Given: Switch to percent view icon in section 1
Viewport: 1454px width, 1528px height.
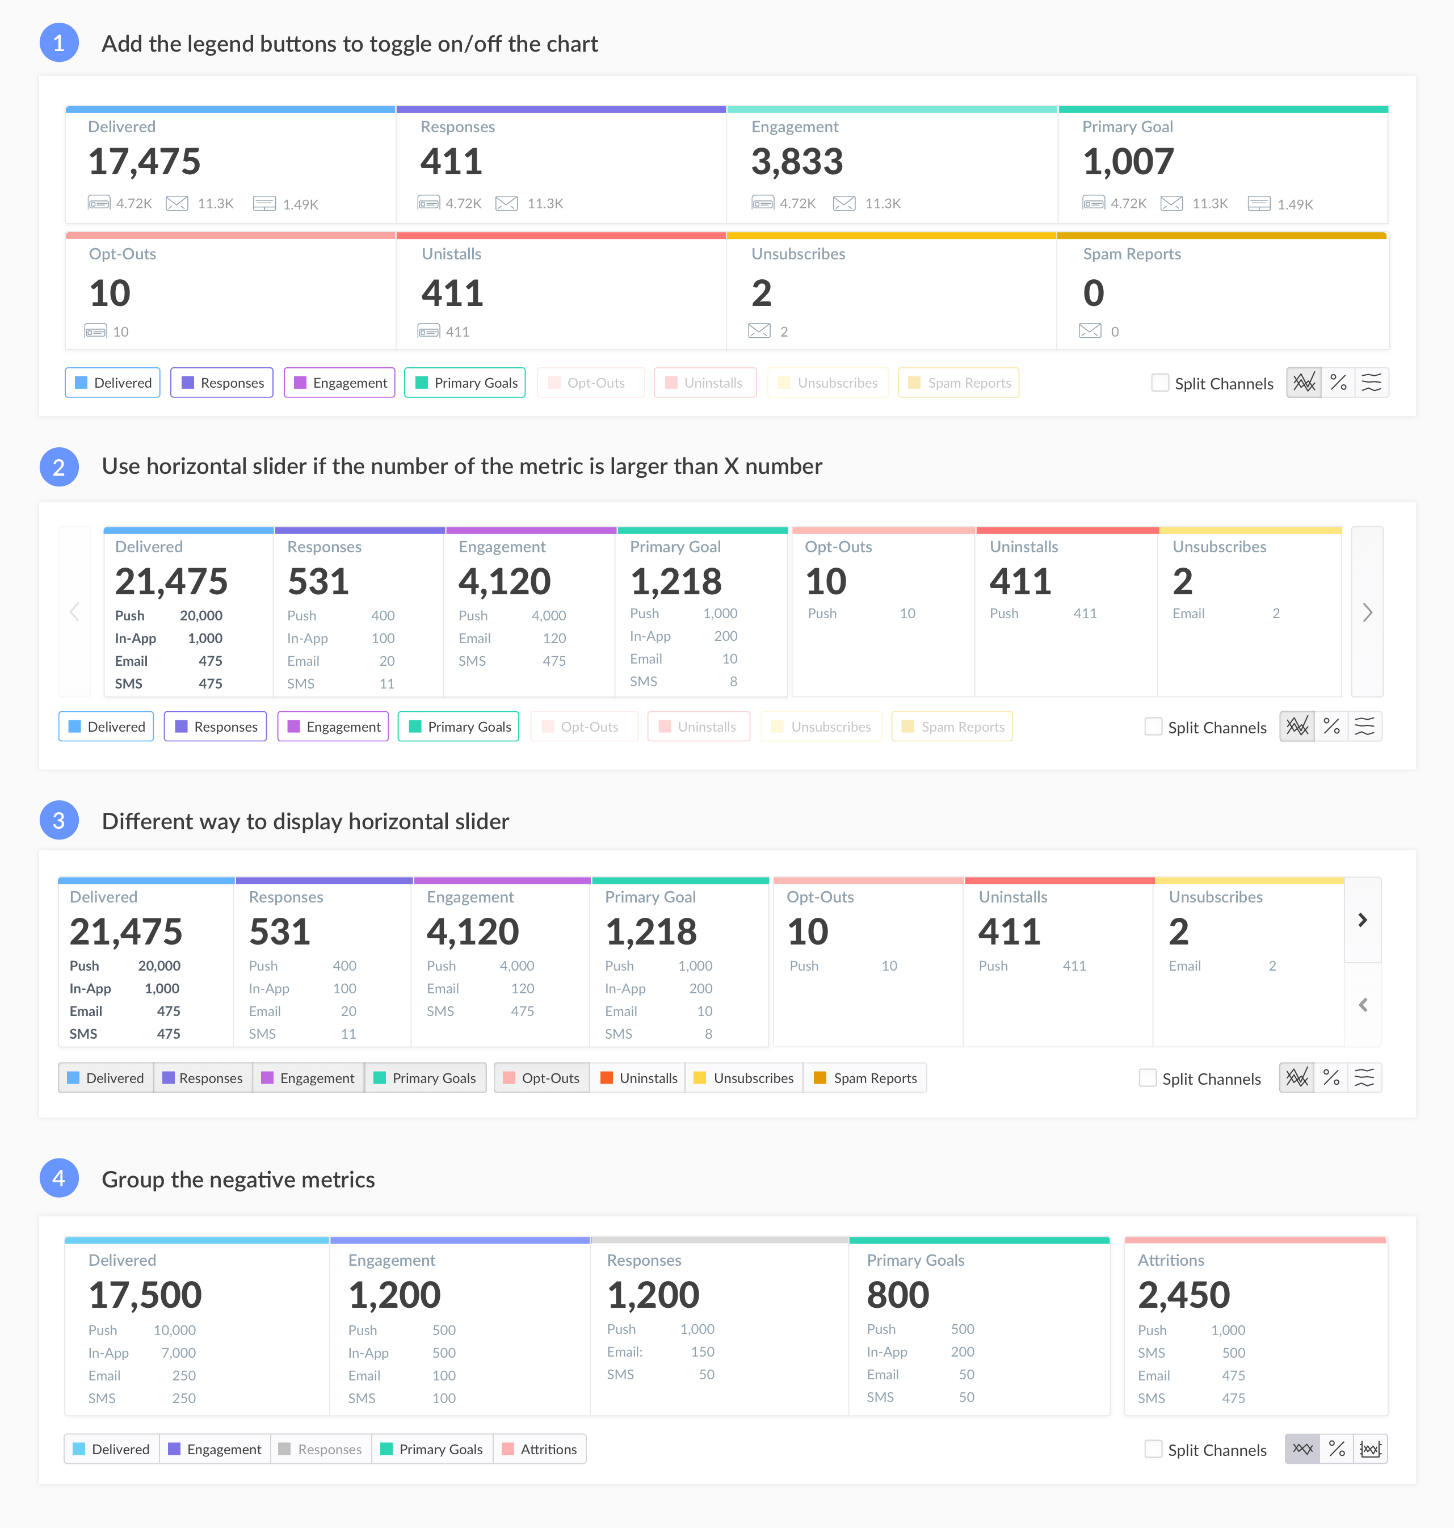Looking at the screenshot, I should click(x=1339, y=382).
